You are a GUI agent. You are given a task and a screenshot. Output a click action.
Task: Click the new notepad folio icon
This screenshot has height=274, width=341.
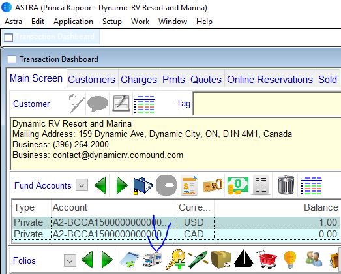pyautogui.click(x=129, y=260)
